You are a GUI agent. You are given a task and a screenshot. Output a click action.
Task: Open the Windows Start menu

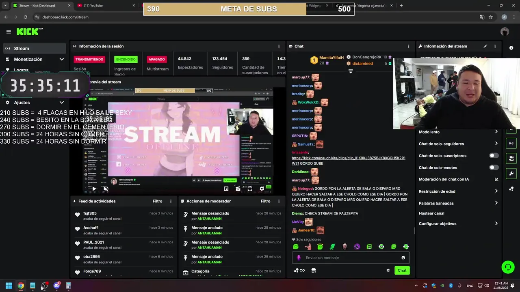pyautogui.click(x=9, y=286)
